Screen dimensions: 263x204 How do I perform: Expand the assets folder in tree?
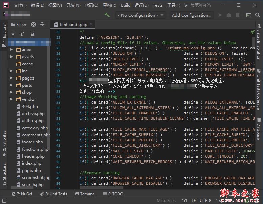pos(11,56)
